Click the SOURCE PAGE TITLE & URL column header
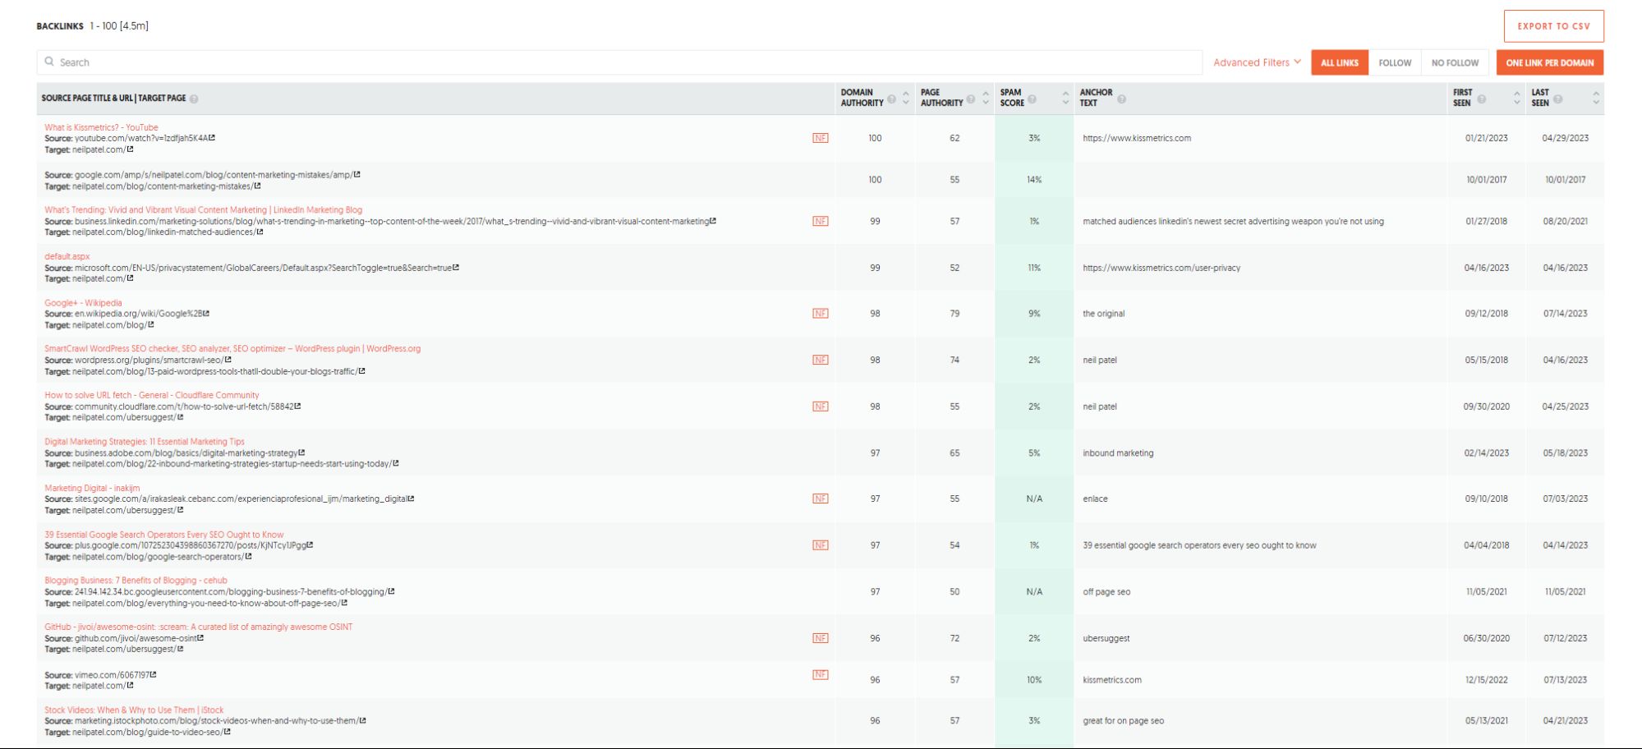 coord(113,98)
